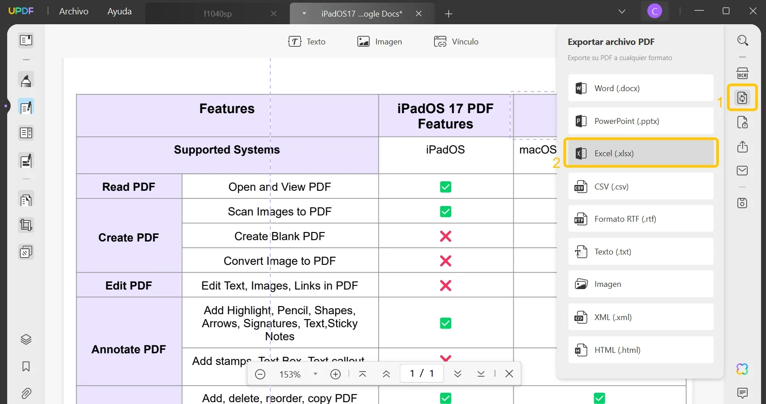Send file by email icon

pos(743,171)
